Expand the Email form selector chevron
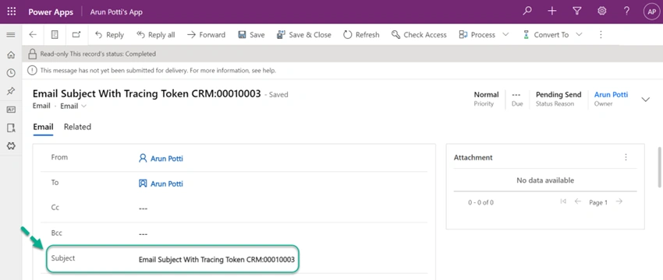Image resolution: width=663 pixels, height=280 pixels. coord(83,107)
